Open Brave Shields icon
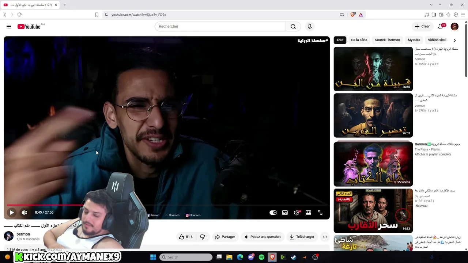 (353, 15)
